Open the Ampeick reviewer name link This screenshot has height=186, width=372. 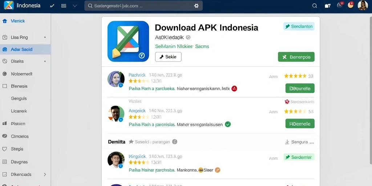(x=137, y=110)
